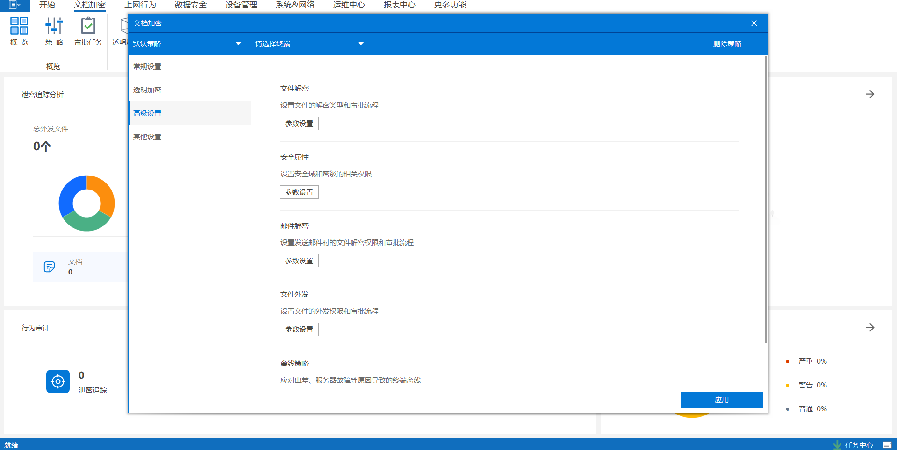Click the 删除策略 delete policy button
Viewport: 897px width, 450px height.
727,44
